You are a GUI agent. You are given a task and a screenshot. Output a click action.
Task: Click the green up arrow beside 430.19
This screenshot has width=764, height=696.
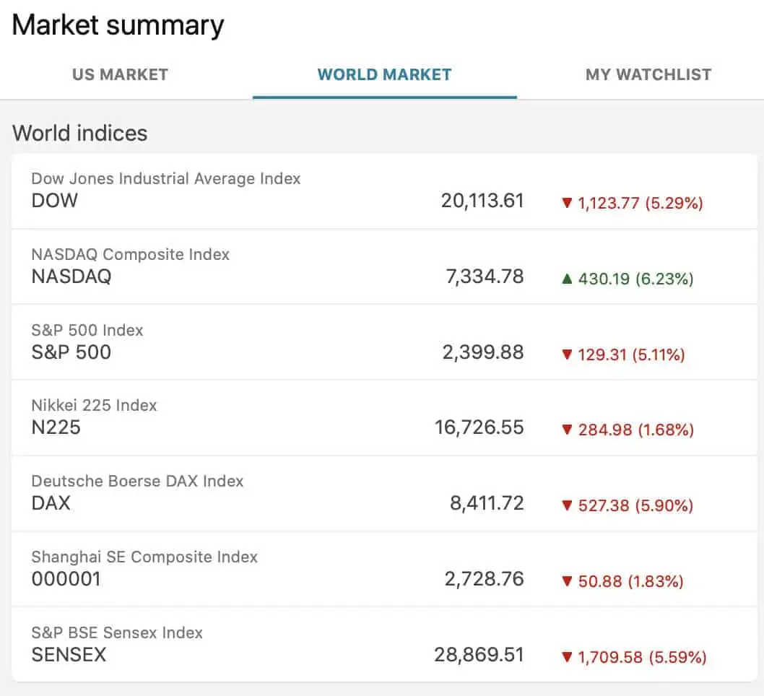coord(567,279)
